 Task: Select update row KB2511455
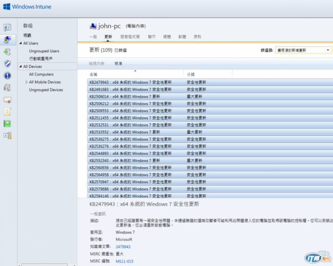pyautogui.click(x=210, y=118)
